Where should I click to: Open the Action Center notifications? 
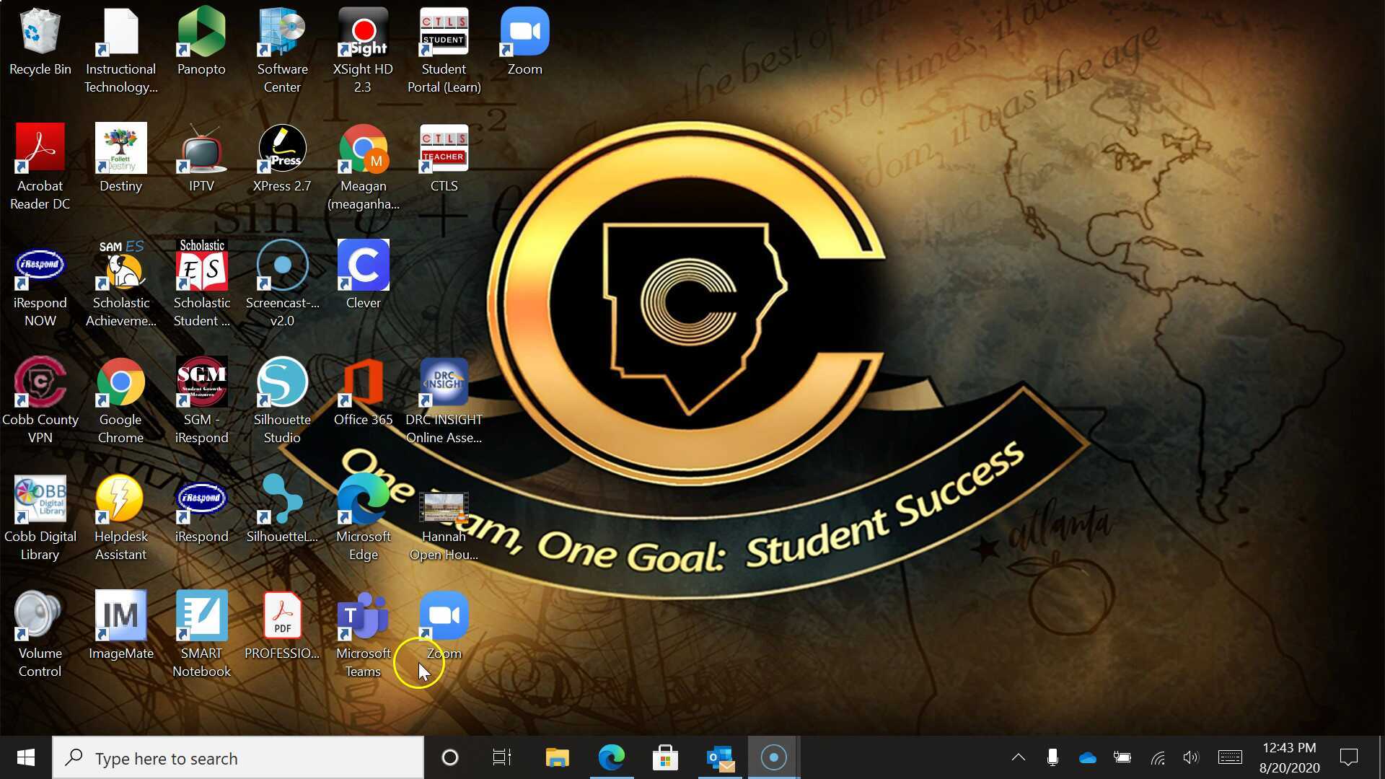[1347, 757]
